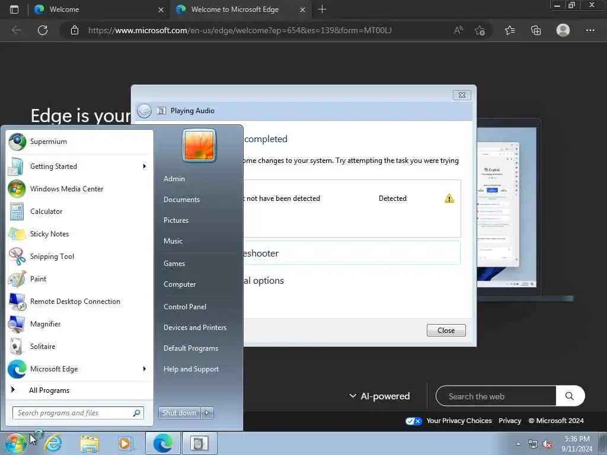The image size is (607, 455).
Task: Click the user account picture
Action: coord(199,146)
